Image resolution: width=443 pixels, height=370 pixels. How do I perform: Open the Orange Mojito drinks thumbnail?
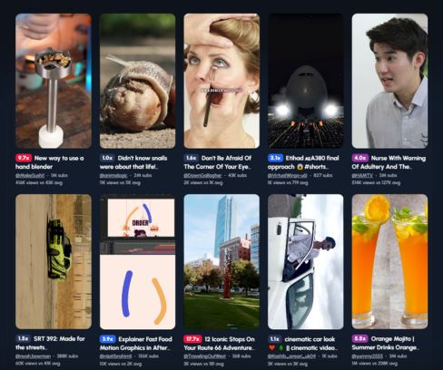(x=389, y=261)
